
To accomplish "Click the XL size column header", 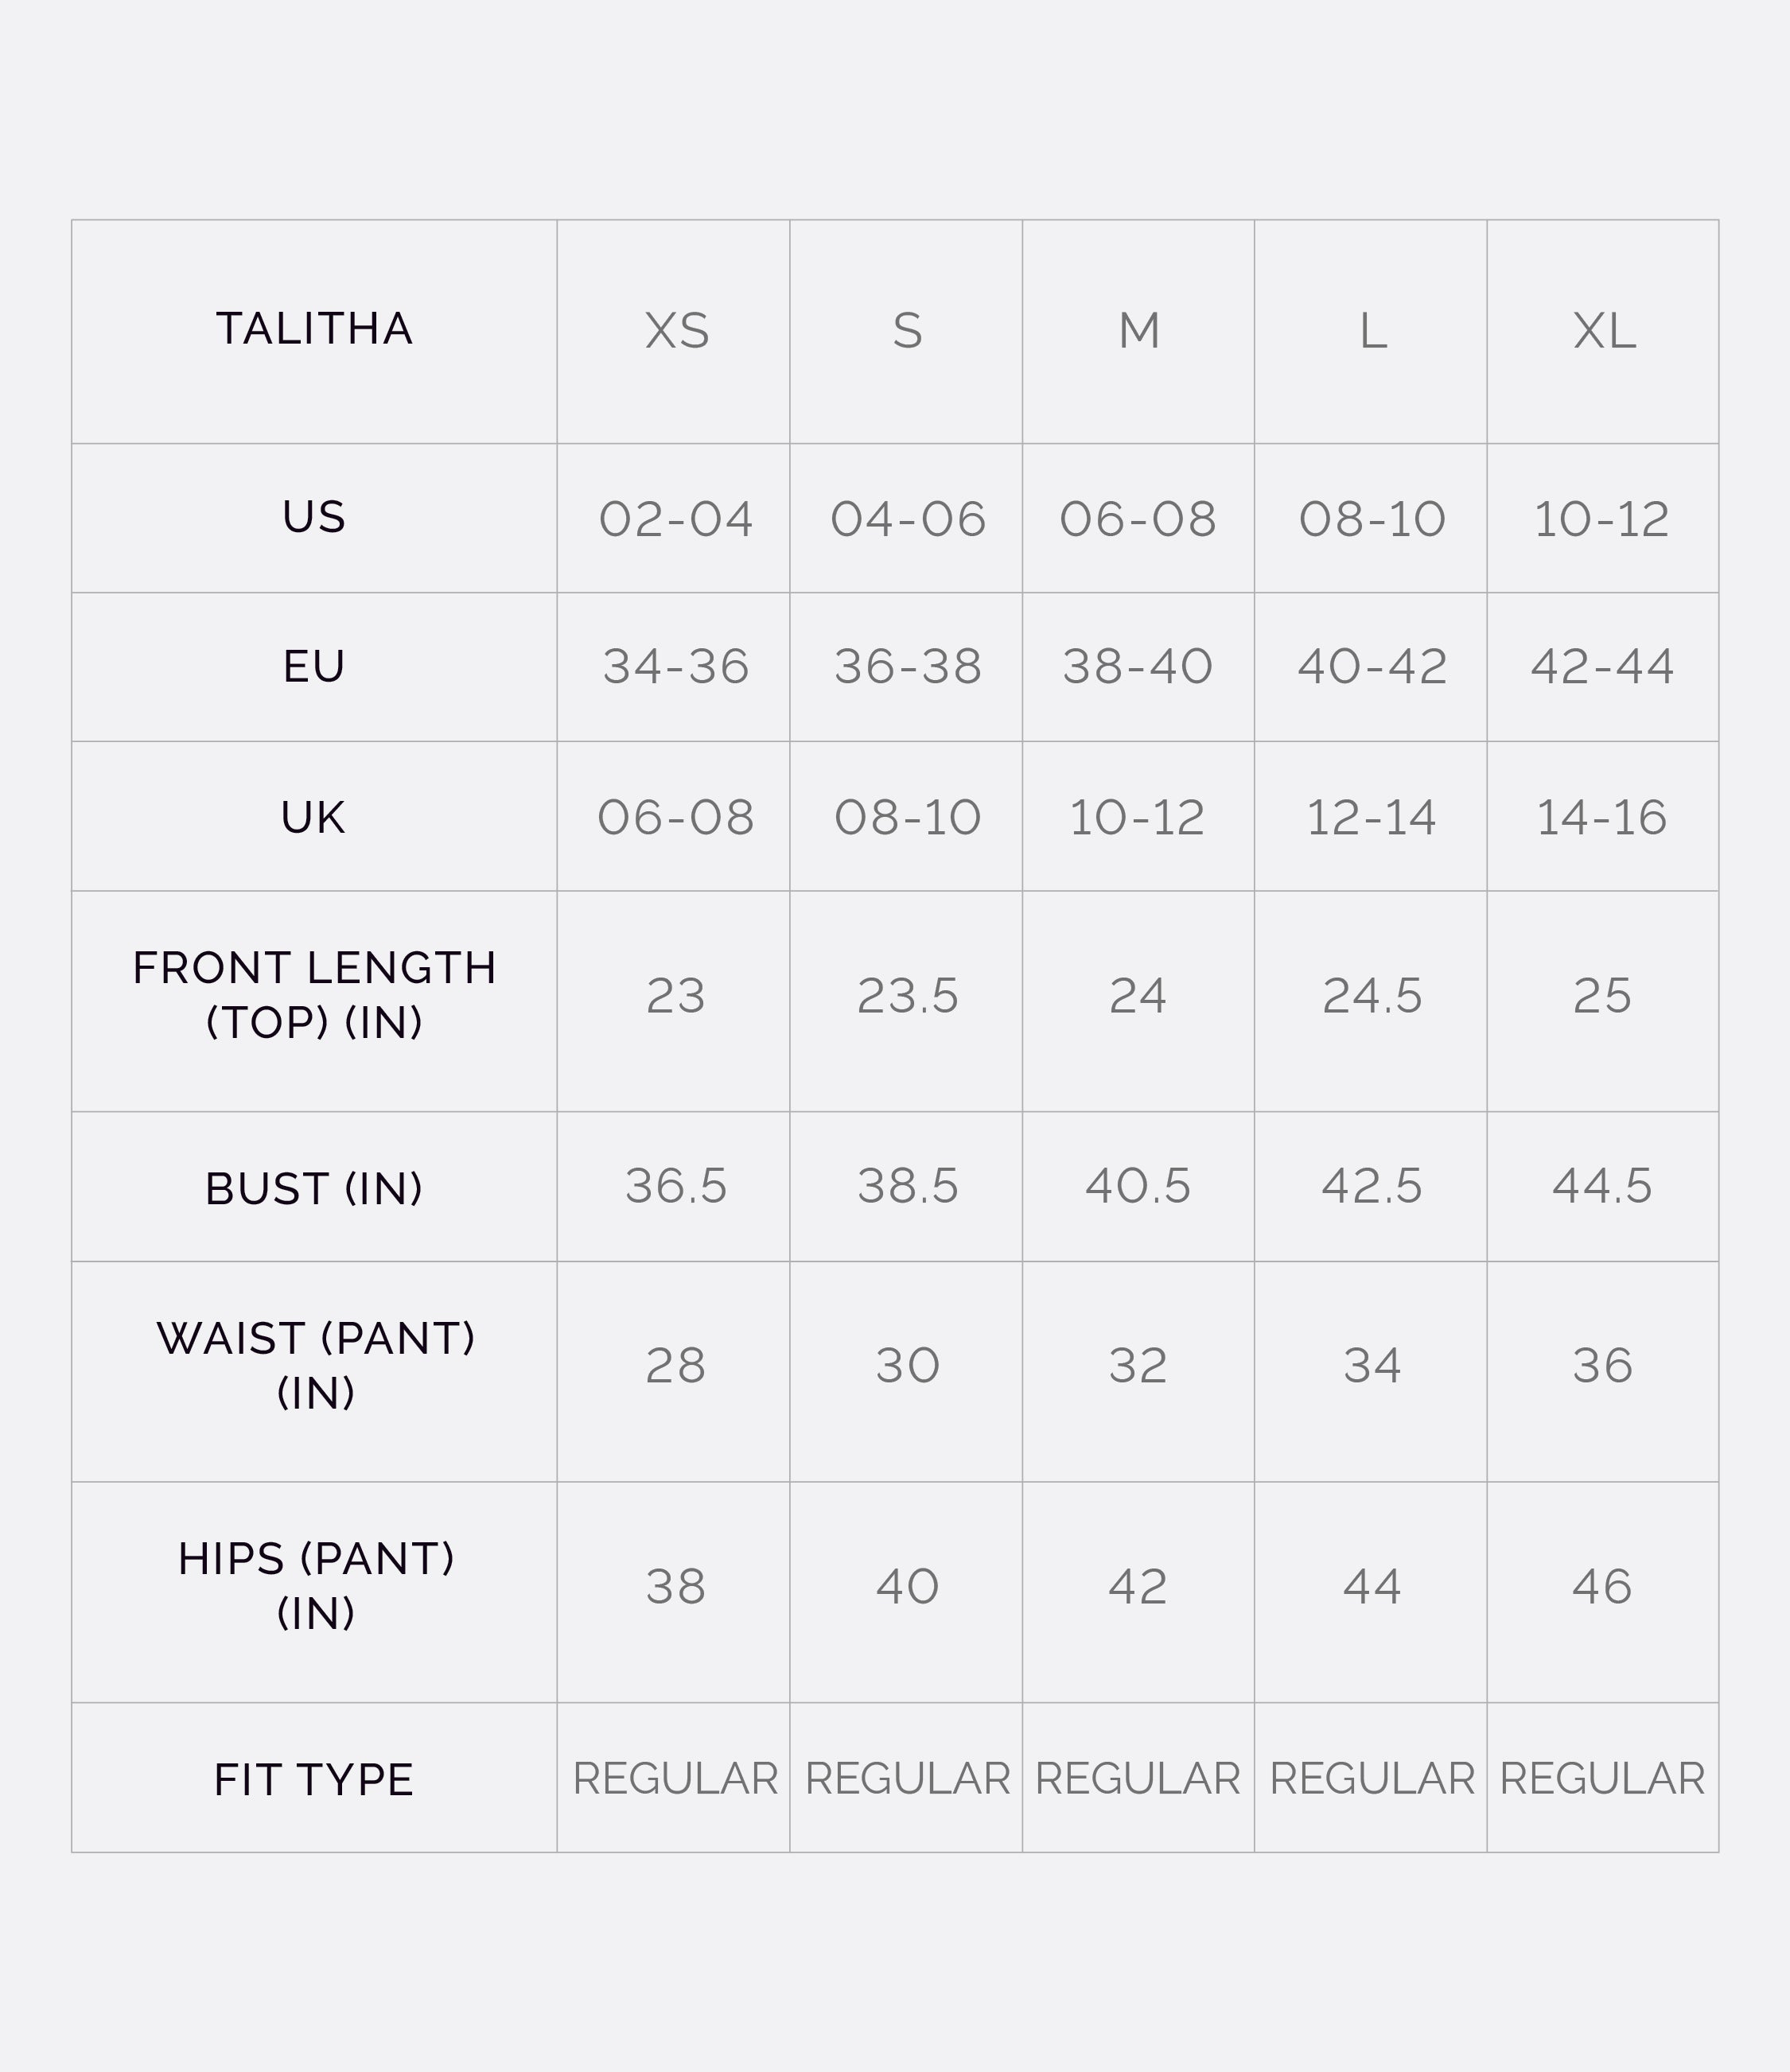I will 1603,331.
